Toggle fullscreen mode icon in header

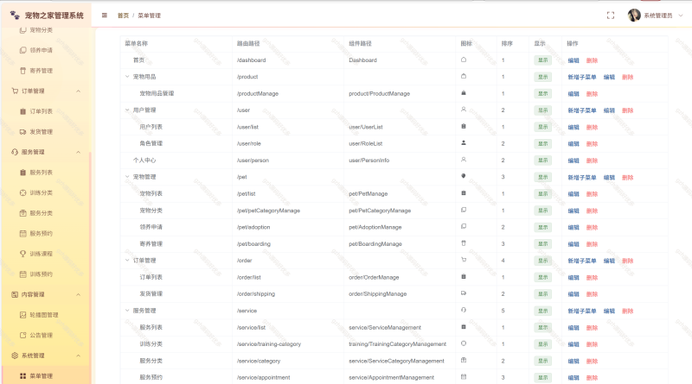611,16
